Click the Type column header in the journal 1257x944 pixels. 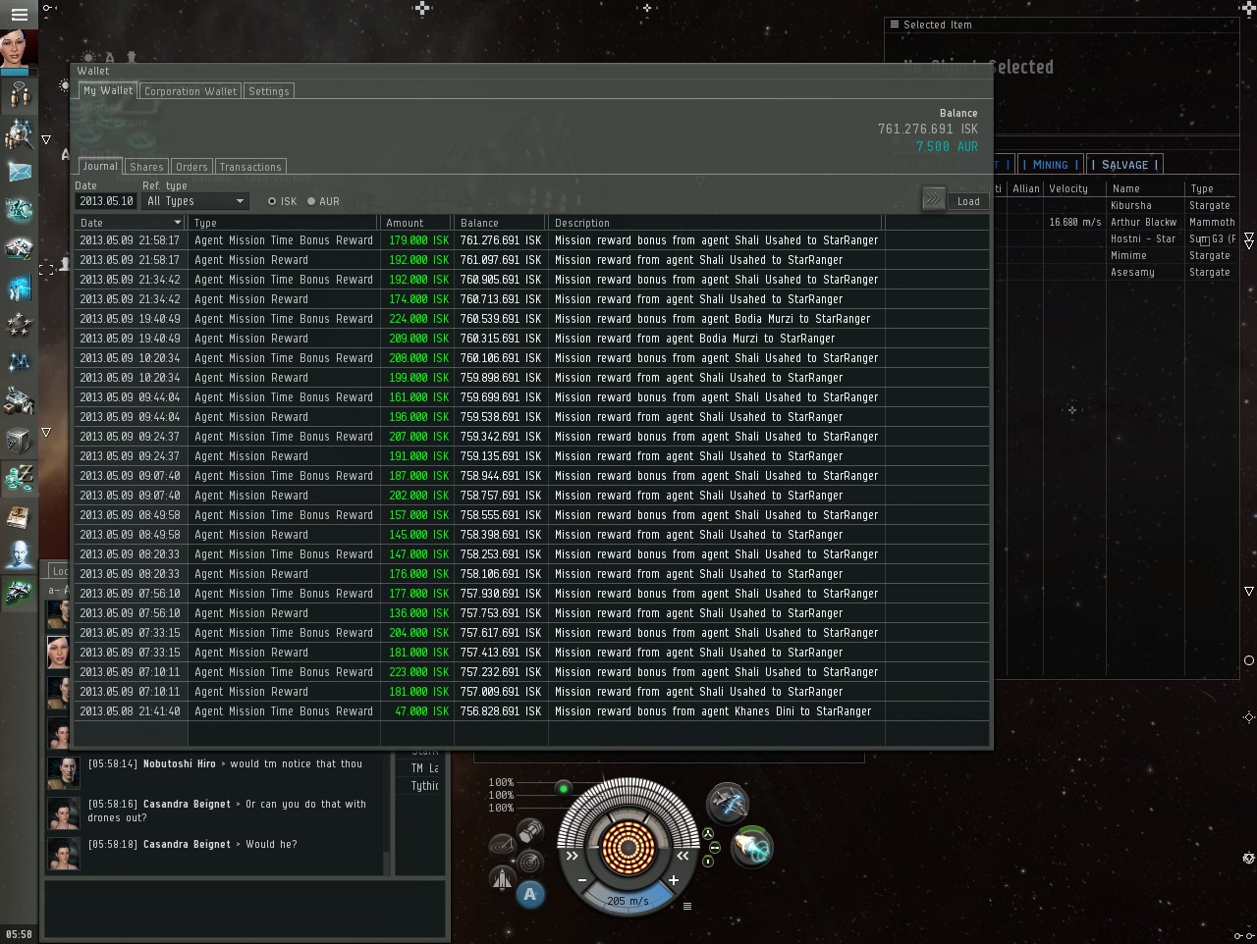[285, 223]
